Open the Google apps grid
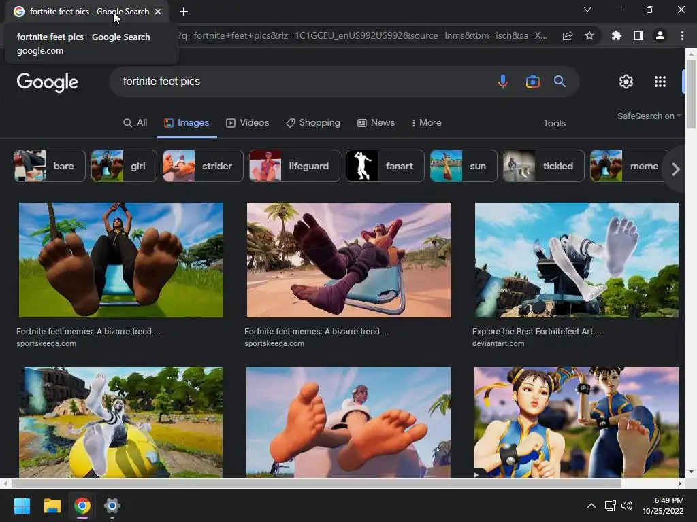697x522 pixels. tap(660, 82)
